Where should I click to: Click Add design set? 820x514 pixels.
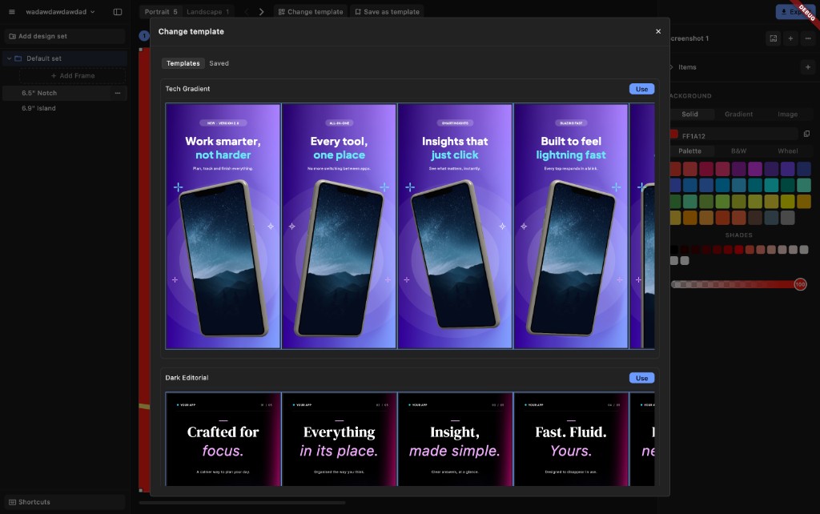pyautogui.click(x=64, y=36)
